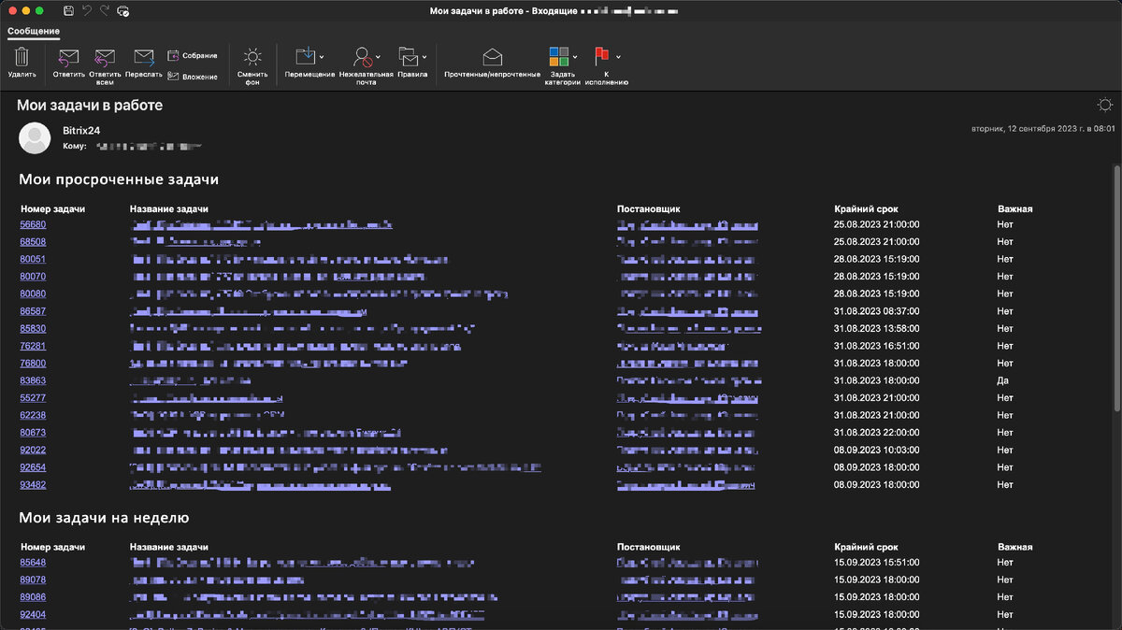Click the Вложение attachment button
The height and width of the screenshot is (630, 1122).
193,77
